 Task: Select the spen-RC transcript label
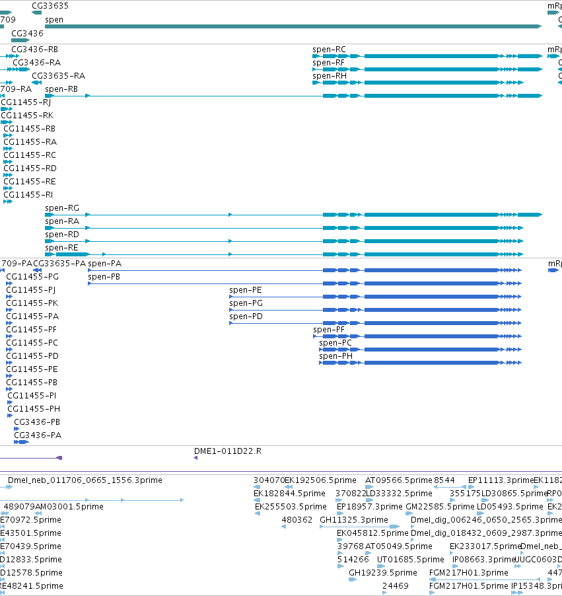(x=329, y=50)
